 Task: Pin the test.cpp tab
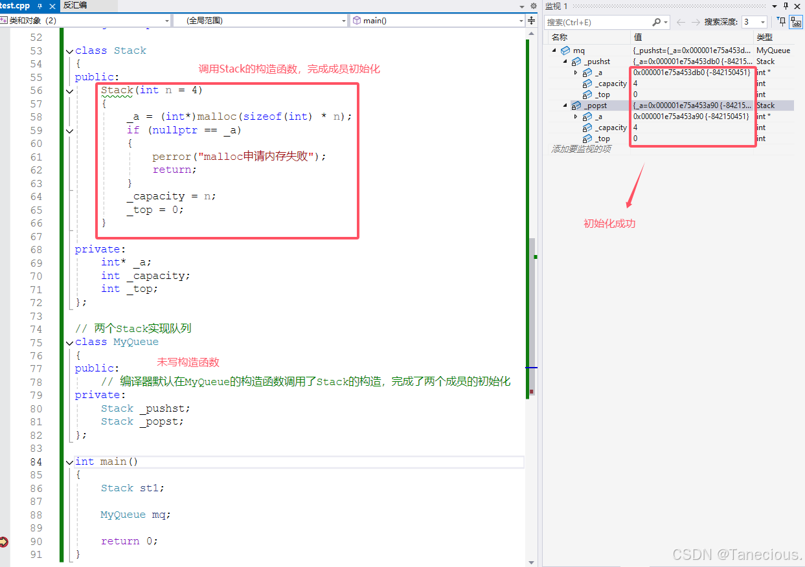[x=40, y=6]
